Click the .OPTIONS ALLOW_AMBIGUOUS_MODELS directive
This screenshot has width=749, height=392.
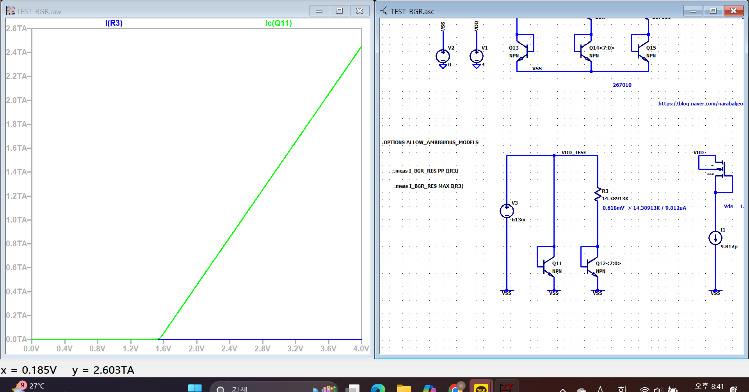point(430,142)
